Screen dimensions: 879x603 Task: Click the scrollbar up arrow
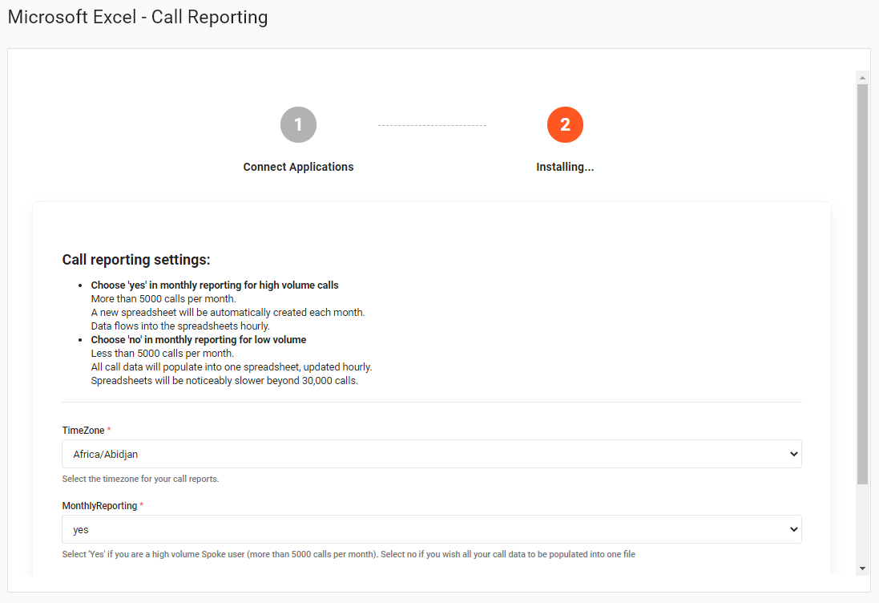click(x=862, y=78)
